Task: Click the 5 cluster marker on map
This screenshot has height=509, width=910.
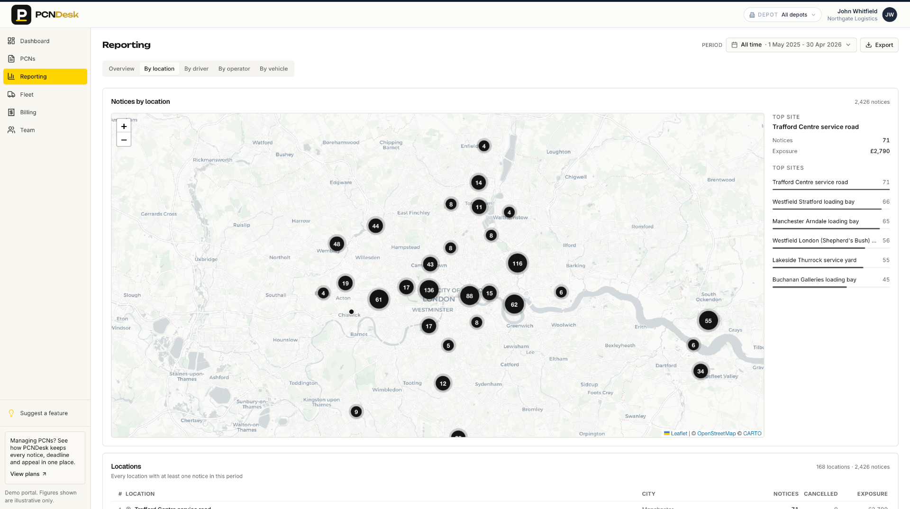Action: (448, 345)
